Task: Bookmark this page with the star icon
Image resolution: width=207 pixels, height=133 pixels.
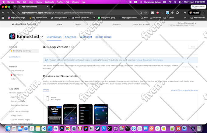Action: coord(146,13)
